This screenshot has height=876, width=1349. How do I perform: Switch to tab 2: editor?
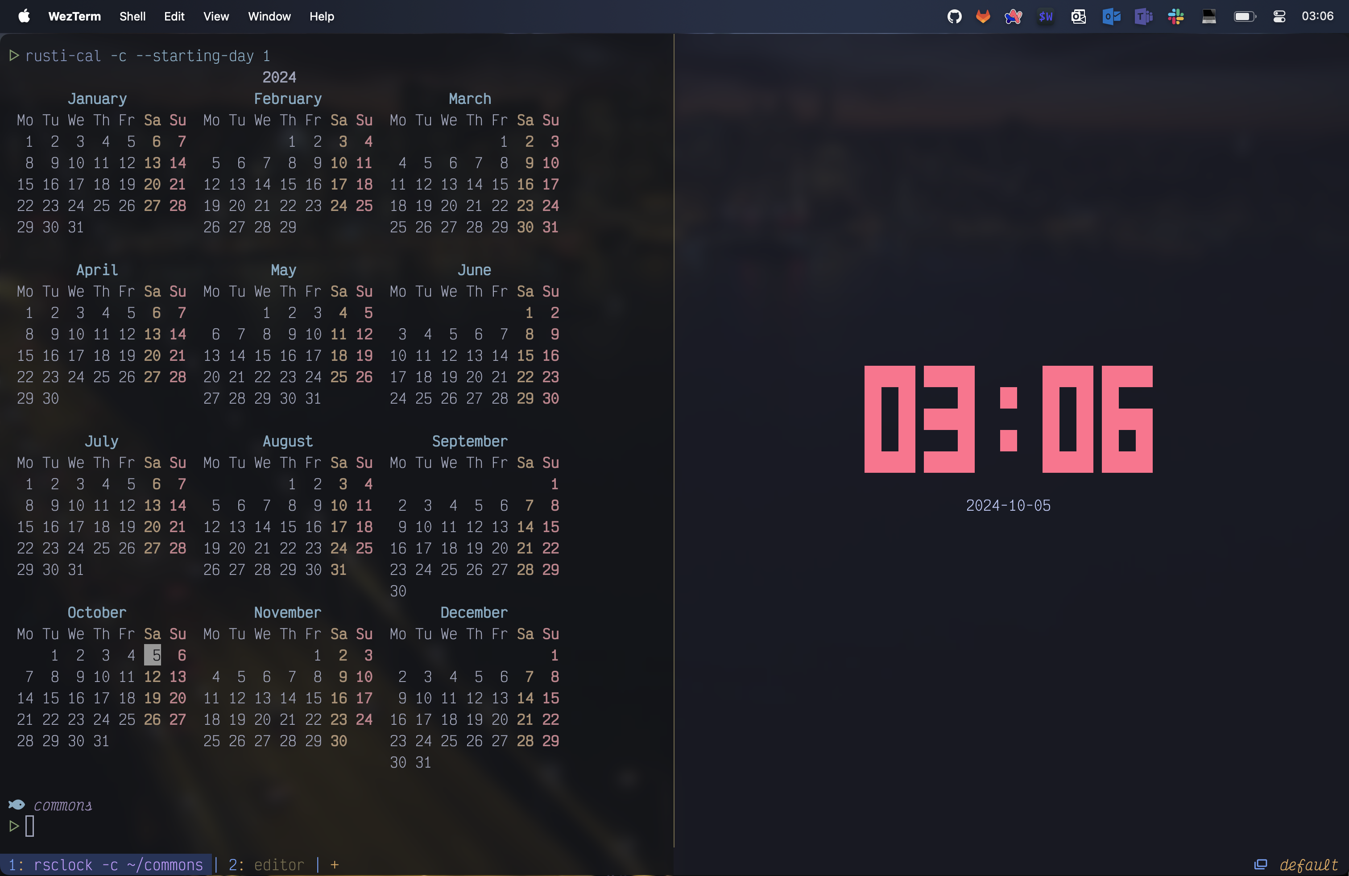[266, 865]
